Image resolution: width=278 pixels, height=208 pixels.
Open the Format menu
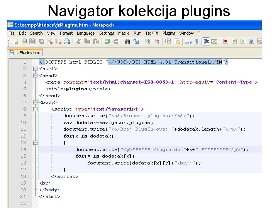click(x=66, y=33)
